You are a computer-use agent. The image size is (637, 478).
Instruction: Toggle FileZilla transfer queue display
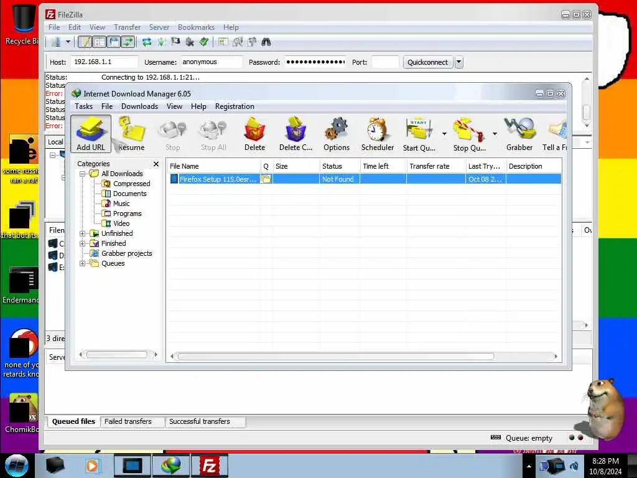click(128, 42)
